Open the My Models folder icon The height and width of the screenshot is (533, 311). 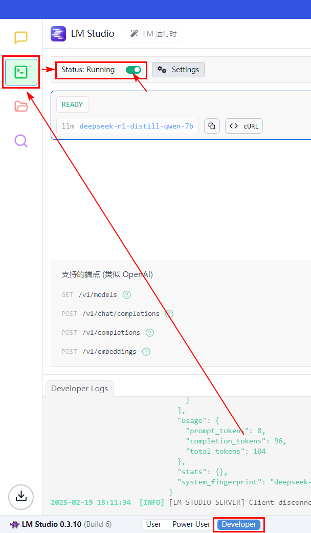pyautogui.click(x=21, y=106)
